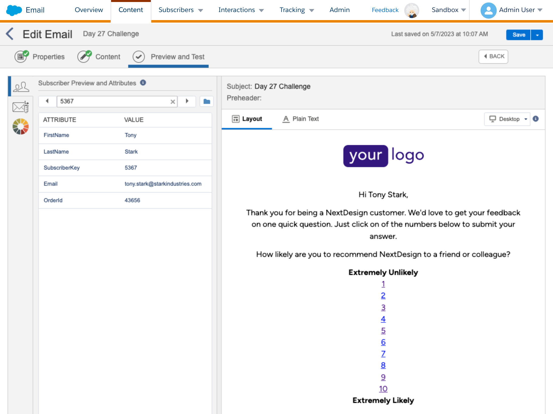Open the Admin User account menu
The height and width of the screenshot is (414, 553).
(520, 10)
